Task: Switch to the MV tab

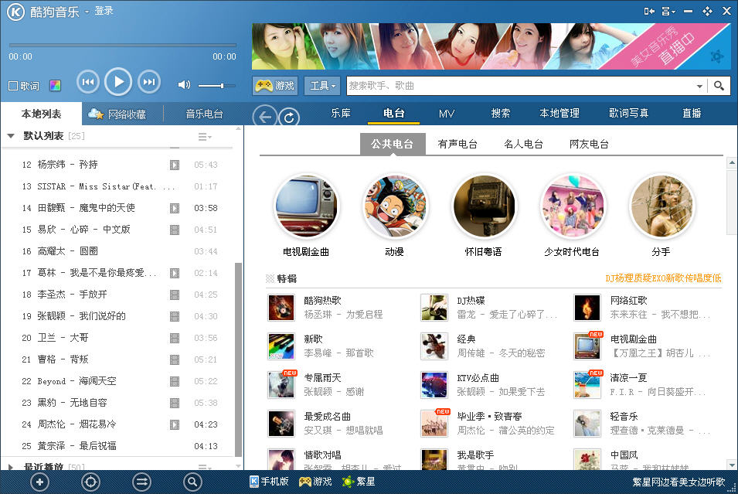Action: (x=447, y=114)
